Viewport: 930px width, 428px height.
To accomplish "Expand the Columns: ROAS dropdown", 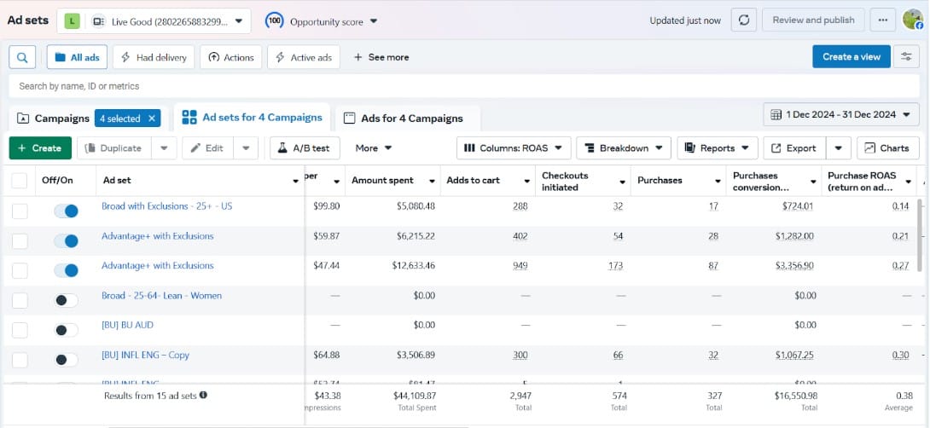I will coord(514,148).
